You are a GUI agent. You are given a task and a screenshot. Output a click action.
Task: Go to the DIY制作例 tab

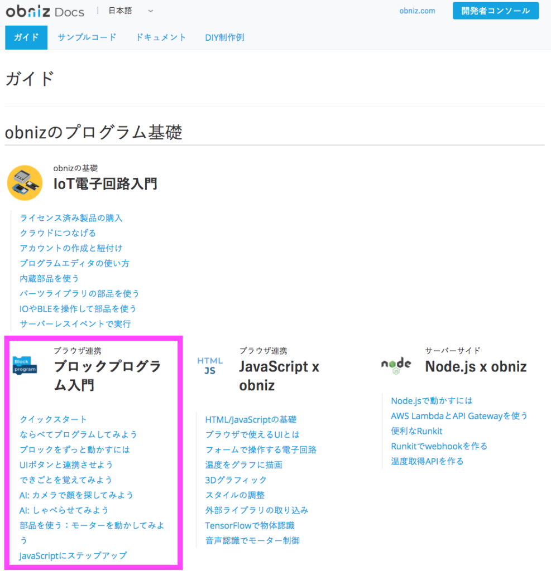[x=224, y=37]
